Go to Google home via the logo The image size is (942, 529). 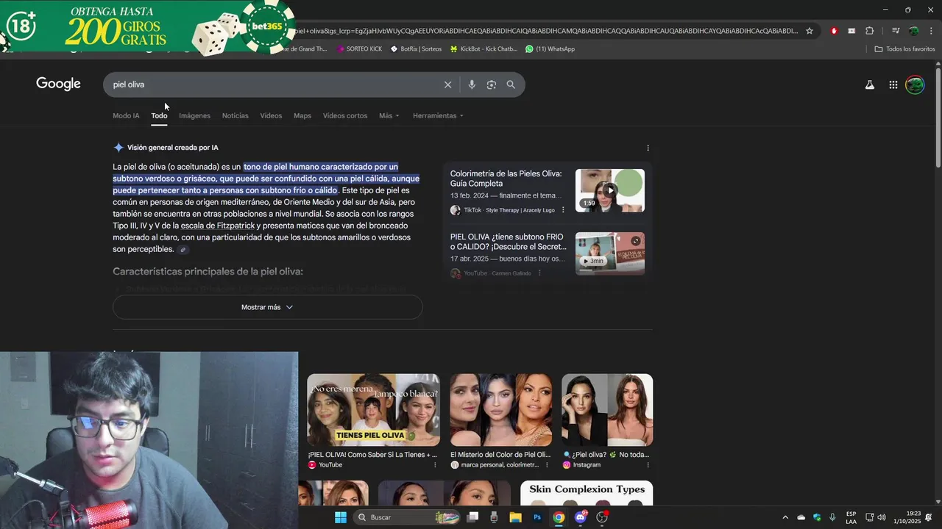(x=58, y=84)
